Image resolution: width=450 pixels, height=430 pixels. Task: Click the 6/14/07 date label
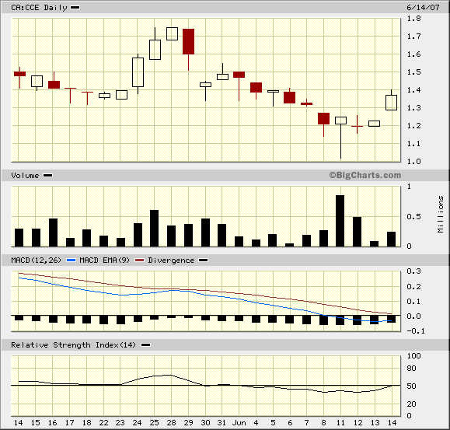(x=423, y=8)
